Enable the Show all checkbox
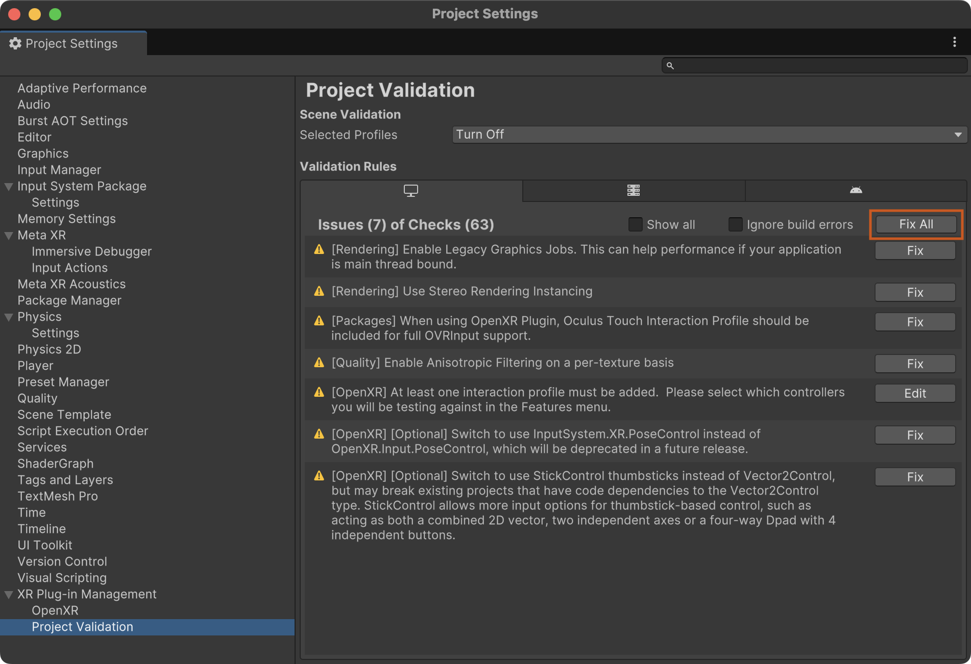 [635, 224]
